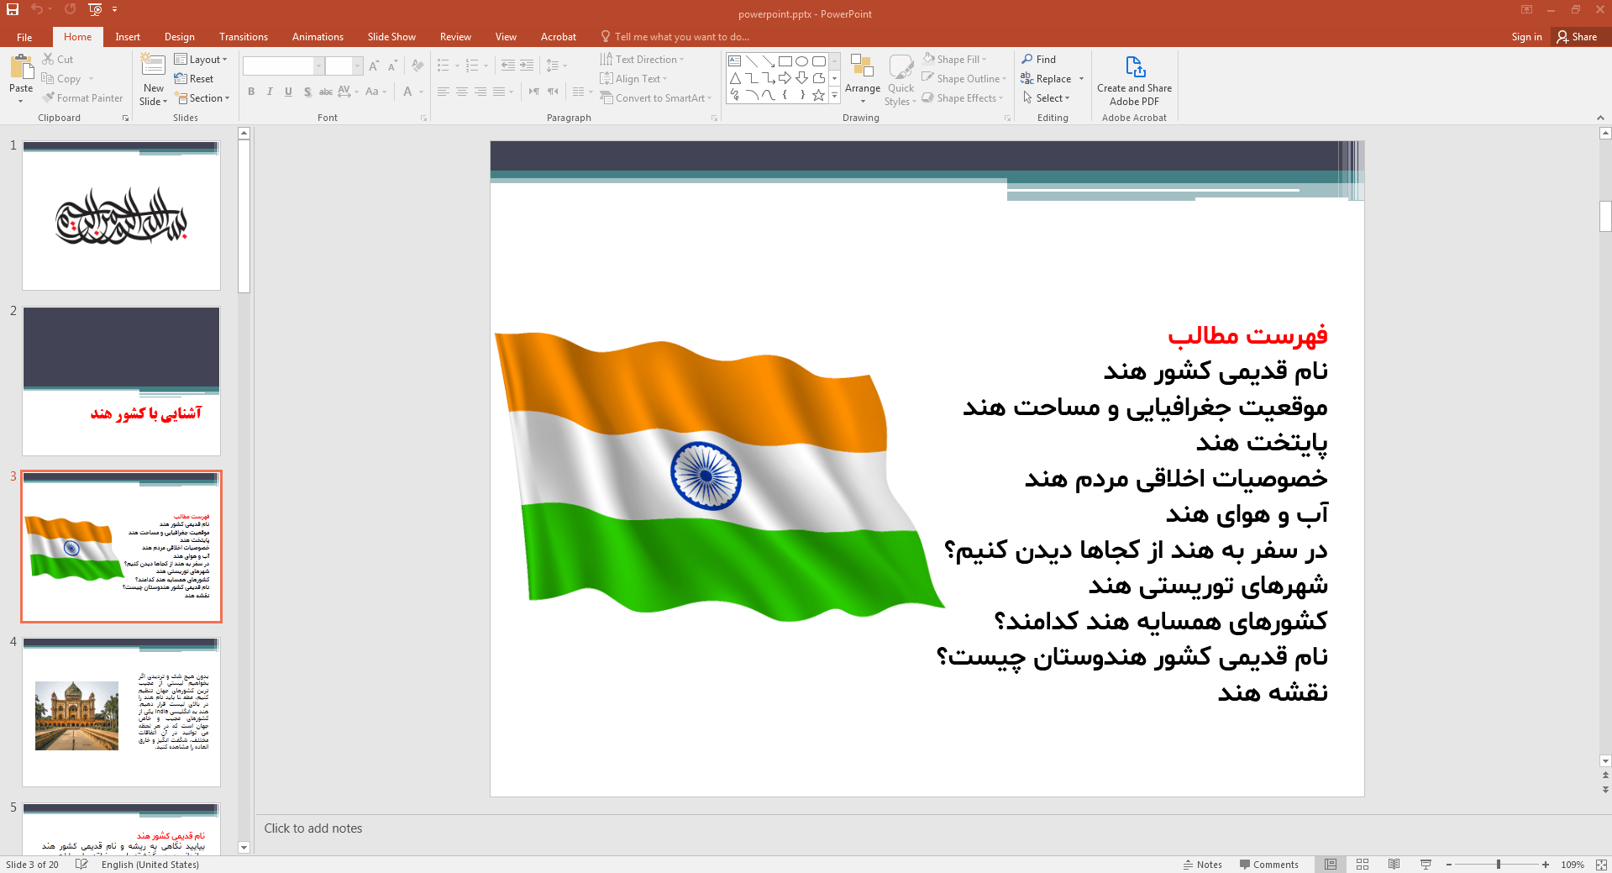Toggle Justify alignment
The height and width of the screenshot is (873, 1612).
tap(499, 92)
